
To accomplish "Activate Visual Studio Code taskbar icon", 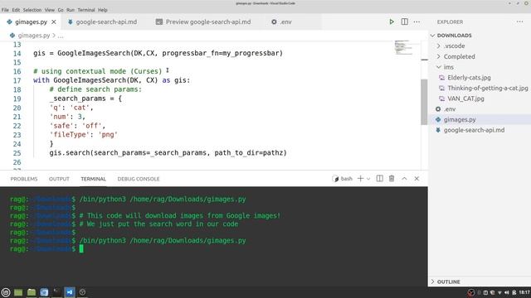I will 70,292.
